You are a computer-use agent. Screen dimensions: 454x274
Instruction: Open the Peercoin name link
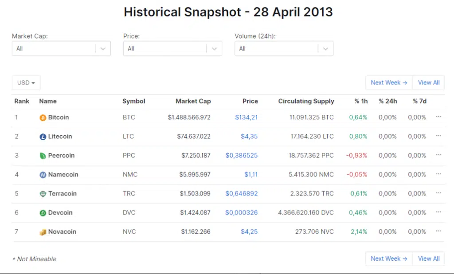coord(61,156)
